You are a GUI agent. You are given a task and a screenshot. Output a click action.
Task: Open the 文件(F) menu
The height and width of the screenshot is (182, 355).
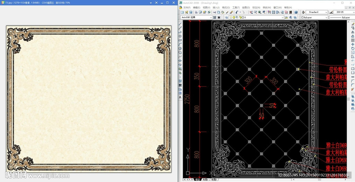pyautogui.click(x=187, y=7)
